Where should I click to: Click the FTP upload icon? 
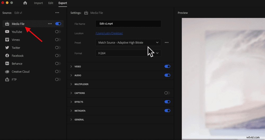tap(7, 79)
